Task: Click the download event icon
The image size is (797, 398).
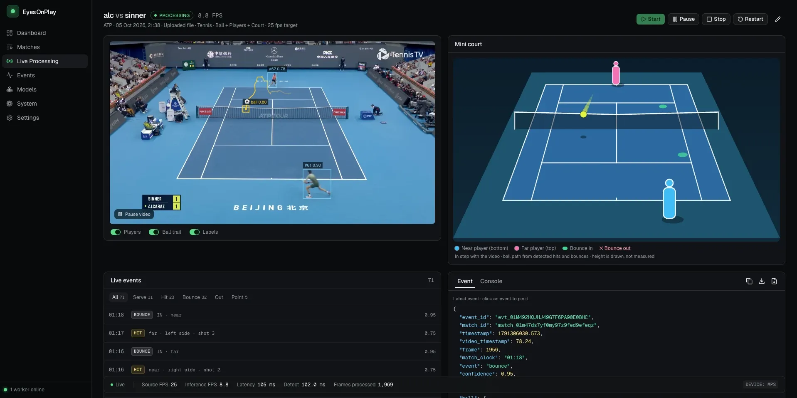Action: click(762, 281)
